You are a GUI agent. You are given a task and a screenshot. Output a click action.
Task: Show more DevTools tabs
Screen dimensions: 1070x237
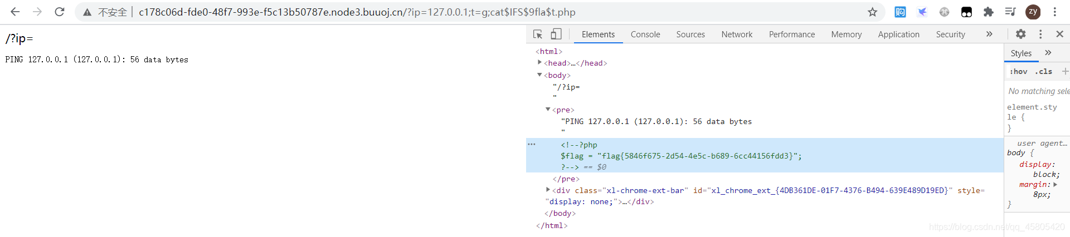coord(989,34)
